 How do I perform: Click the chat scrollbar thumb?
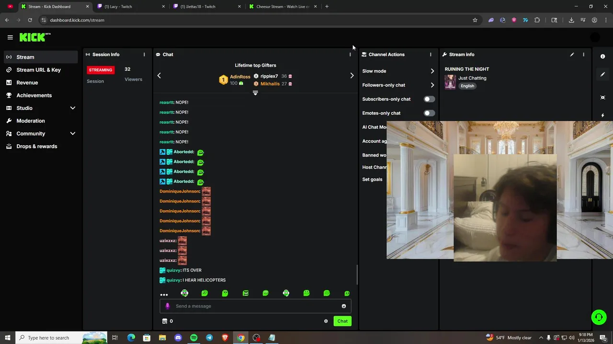(356, 275)
